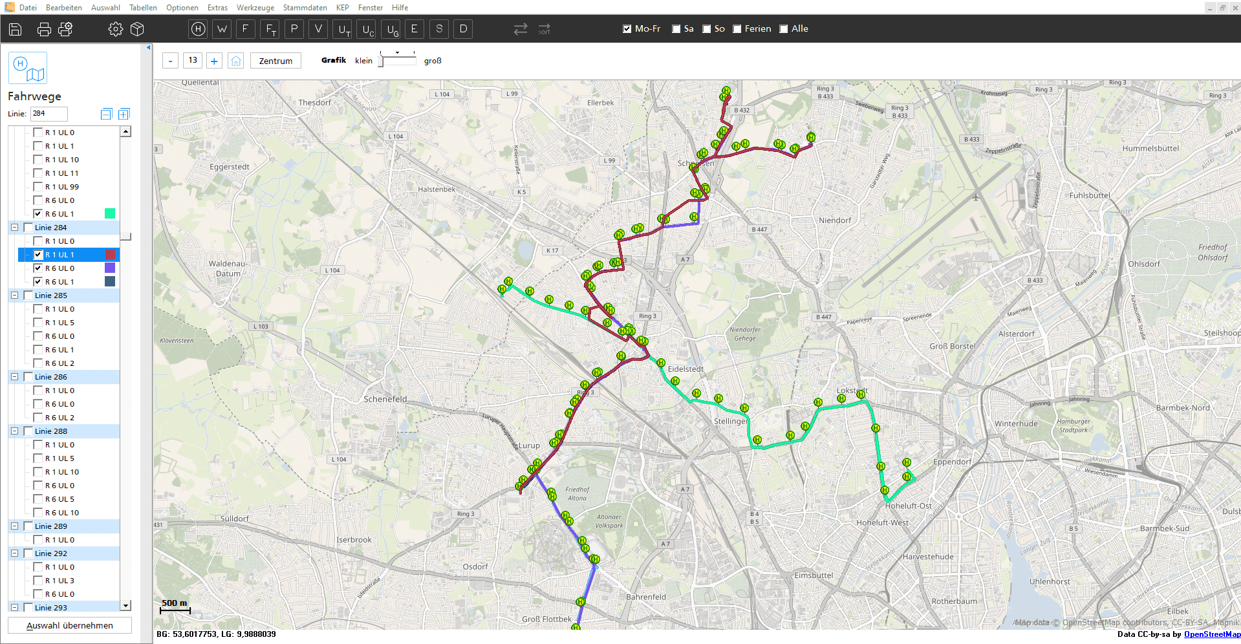The image size is (1241, 644).
Task: Click the FT toolbar icon
Action: coord(269,29)
